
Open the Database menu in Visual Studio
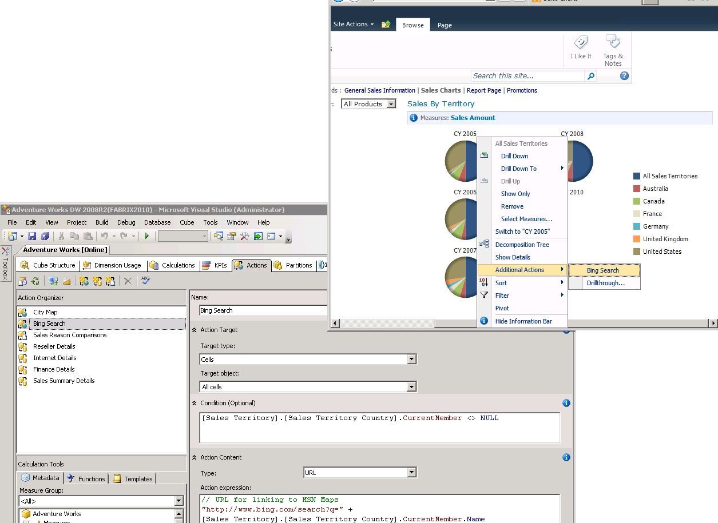pyautogui.click(x=157, y=222)
